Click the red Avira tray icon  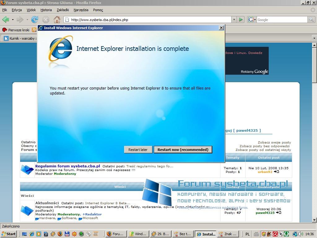275,234
